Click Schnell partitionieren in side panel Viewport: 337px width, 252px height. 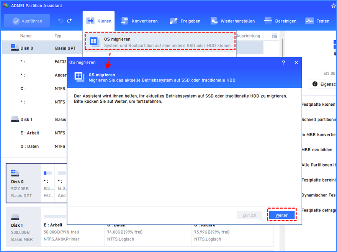pyautogui.click(x=319, y=119)
